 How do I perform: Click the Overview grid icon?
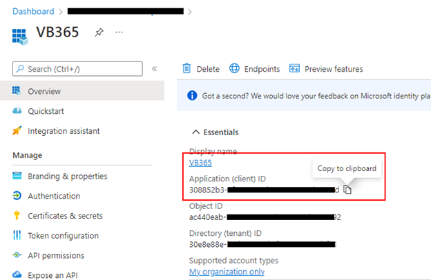[17, 91]
